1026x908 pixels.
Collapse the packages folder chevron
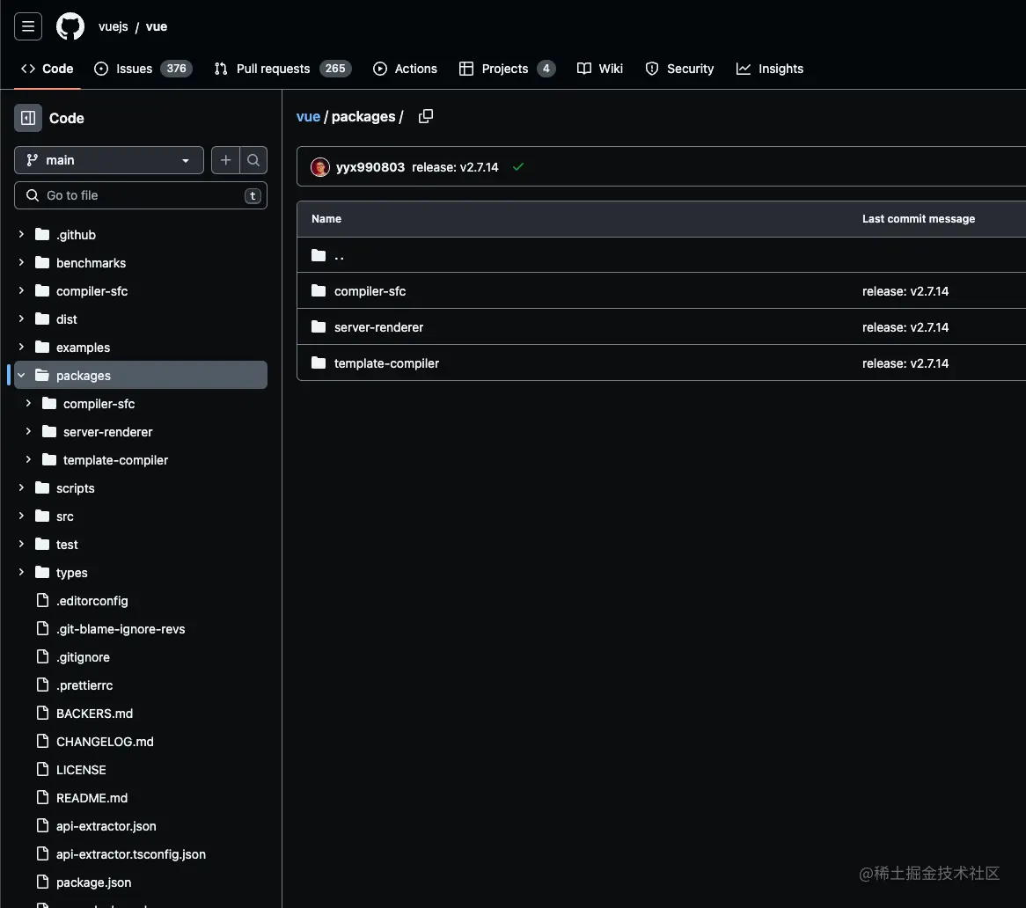(x=21, y=375)
